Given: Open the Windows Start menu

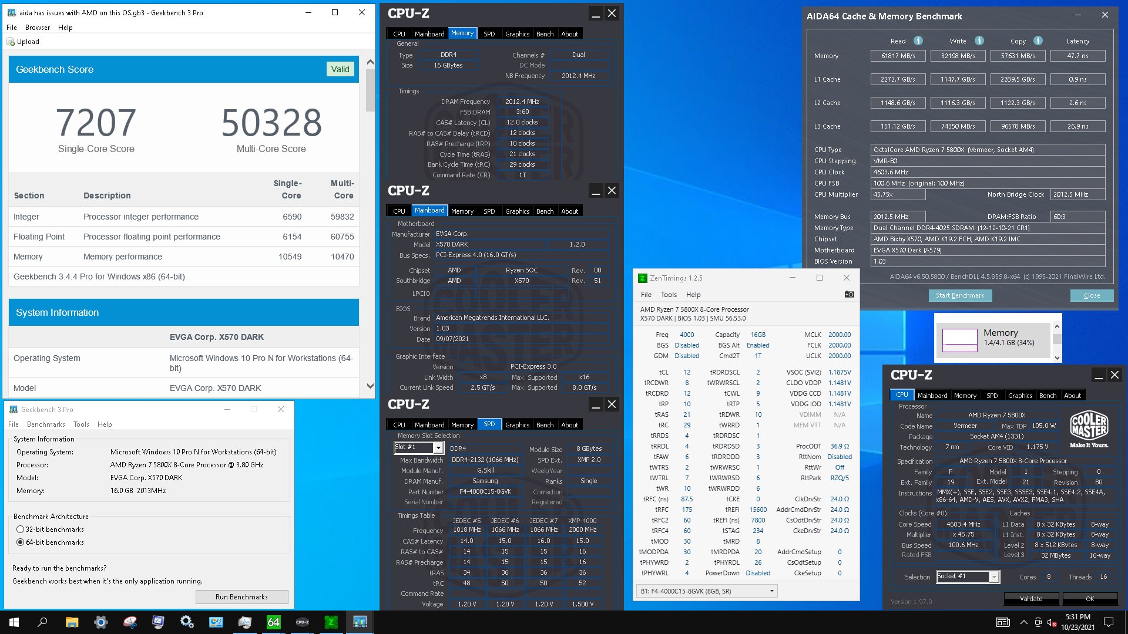Looking at the screenshot, I should (x=14, y=622).
